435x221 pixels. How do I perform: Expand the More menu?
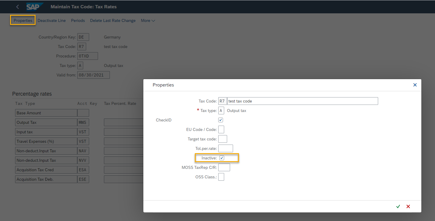[148, 20]
